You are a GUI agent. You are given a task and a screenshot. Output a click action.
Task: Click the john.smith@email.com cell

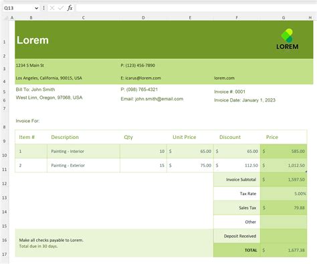tap(152, 99)
